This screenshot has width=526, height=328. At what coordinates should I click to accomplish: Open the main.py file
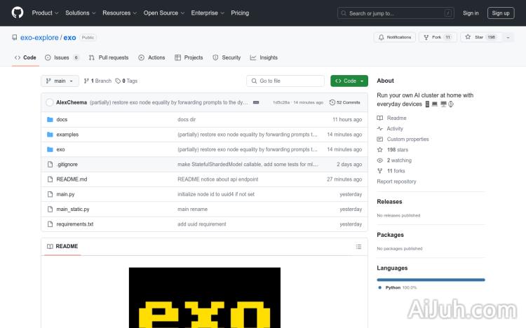tap(65, 194)
